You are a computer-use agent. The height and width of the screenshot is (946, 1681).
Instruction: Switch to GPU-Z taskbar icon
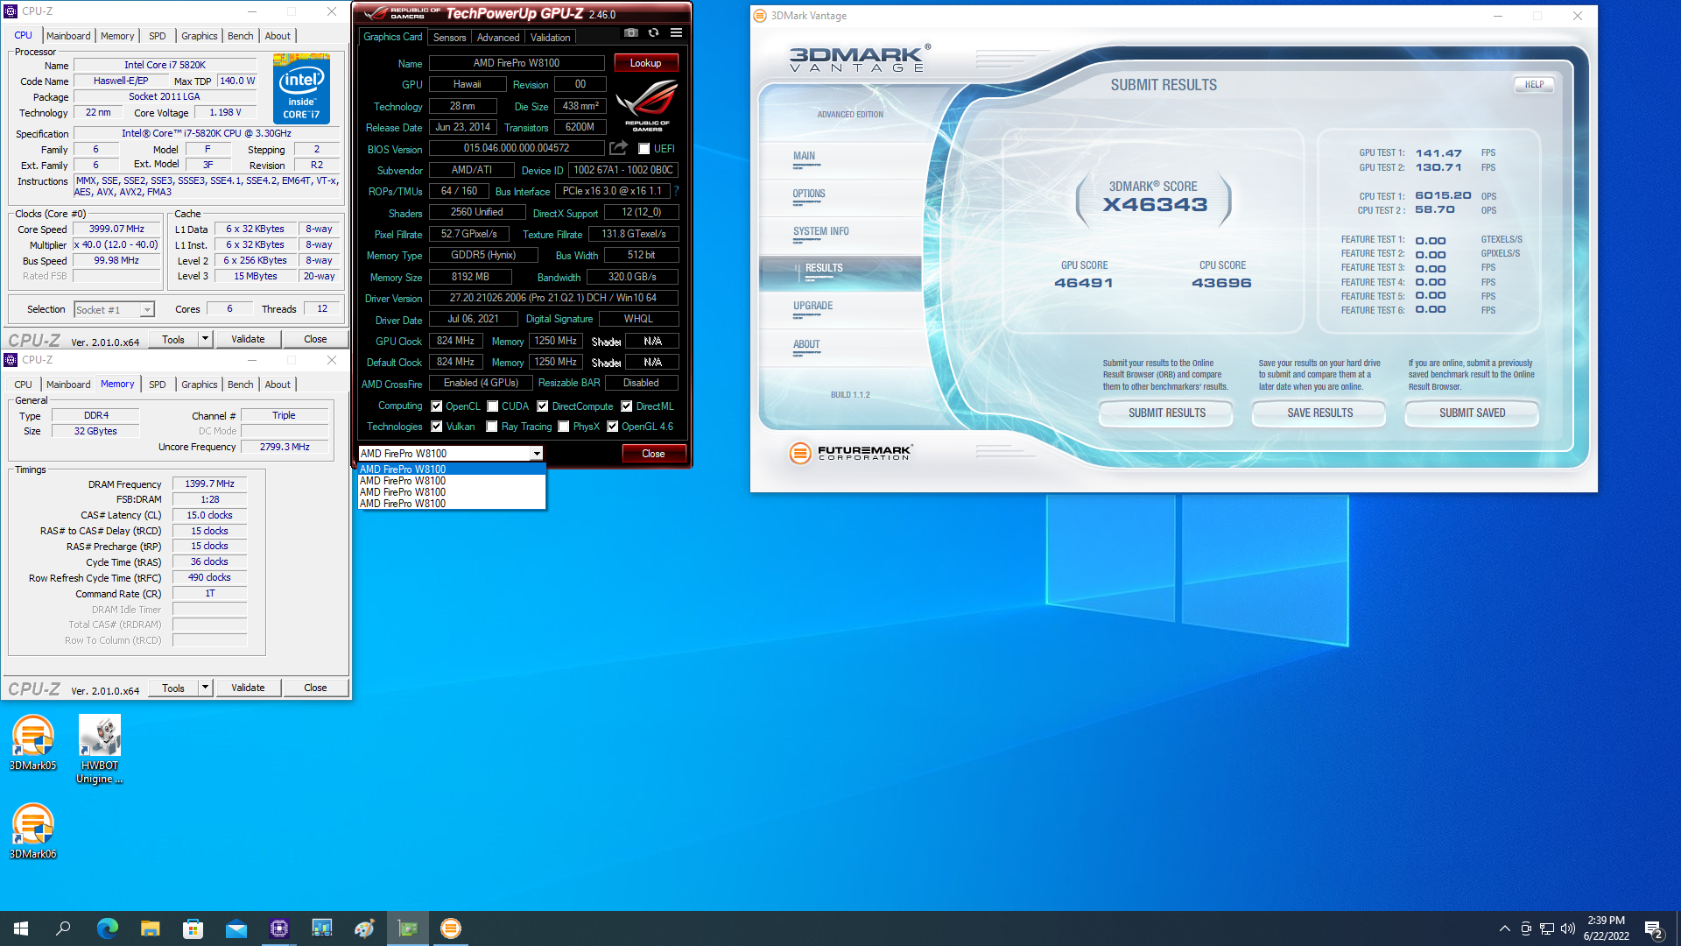coord(408,928)
